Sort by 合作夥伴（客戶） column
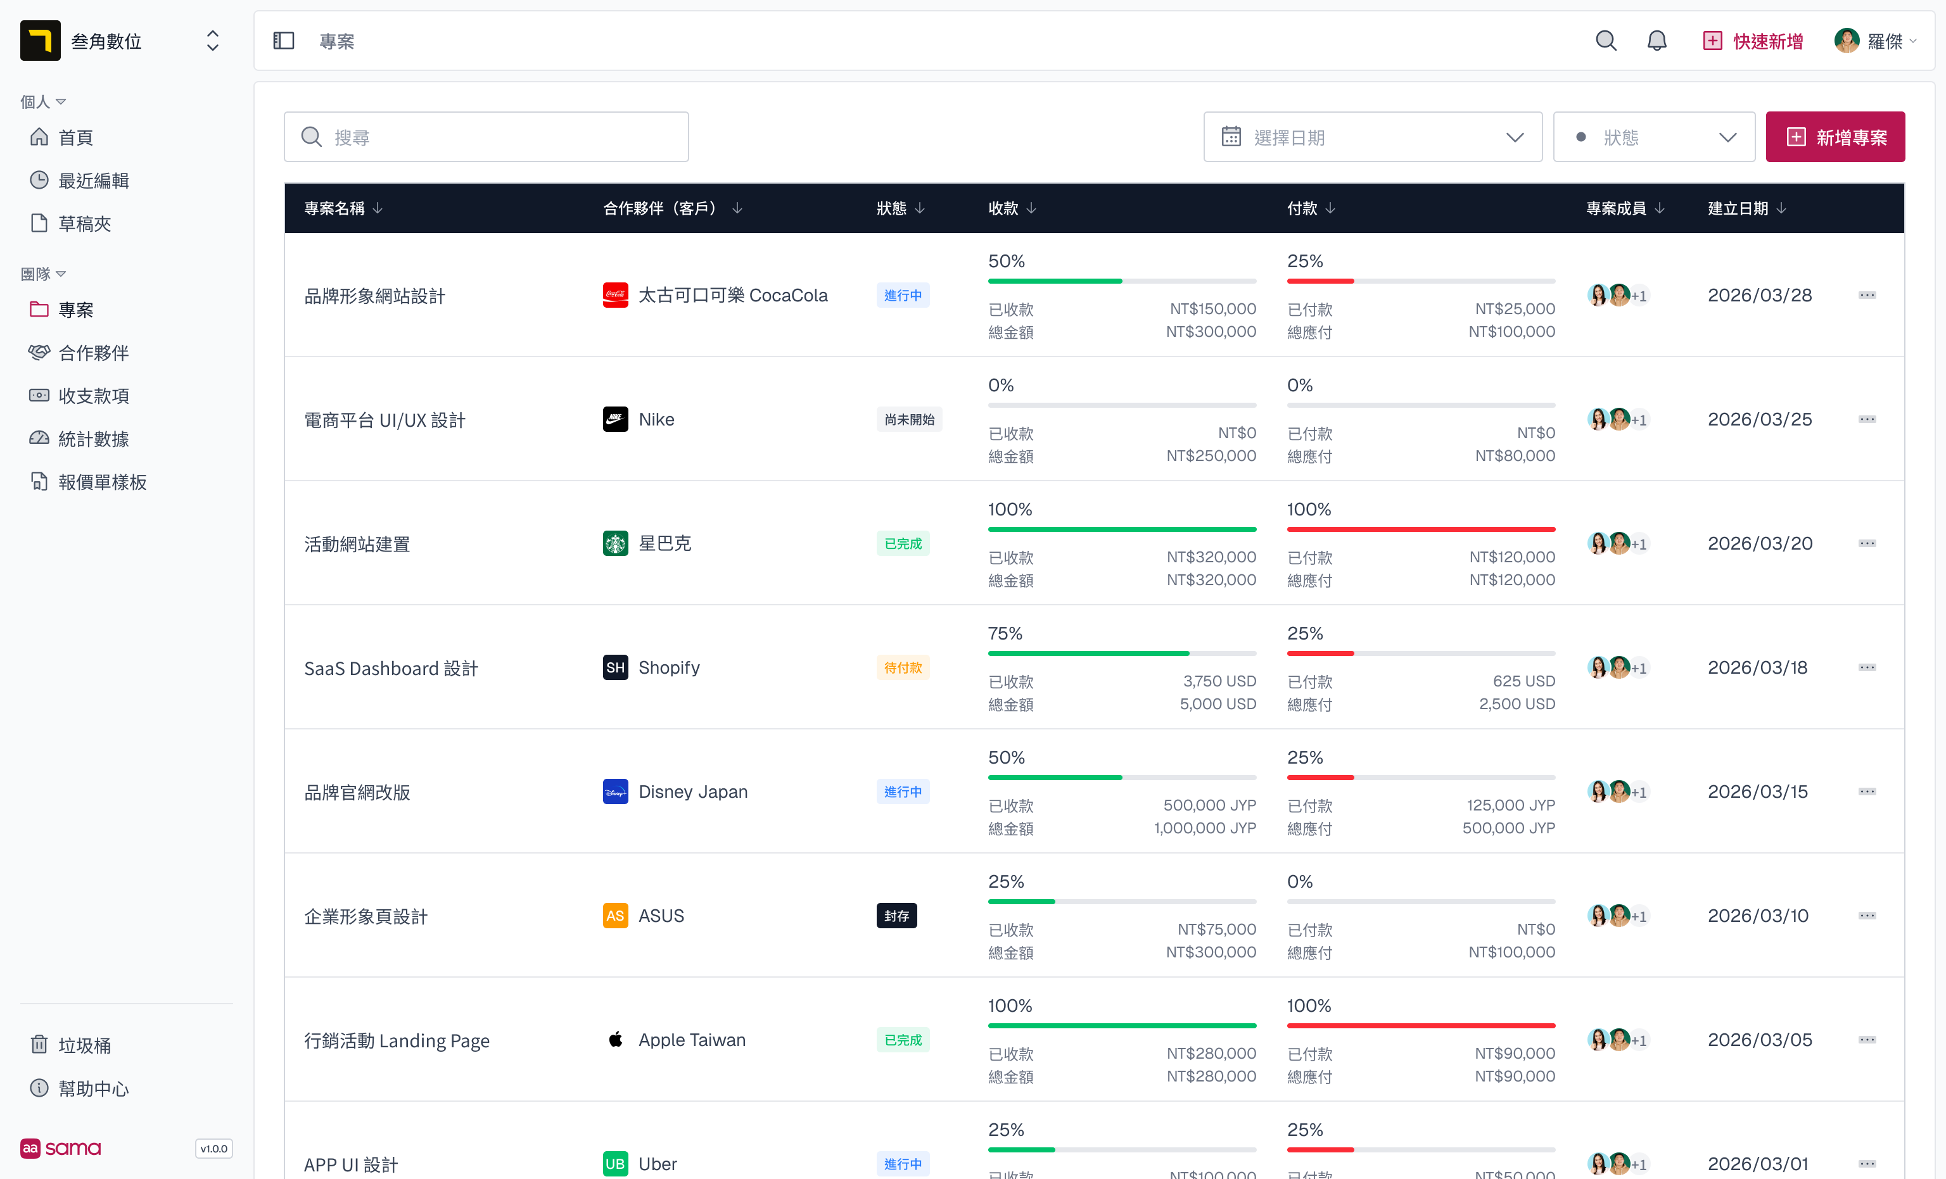The image size is (1946, 1179). (x=672, y=208)
